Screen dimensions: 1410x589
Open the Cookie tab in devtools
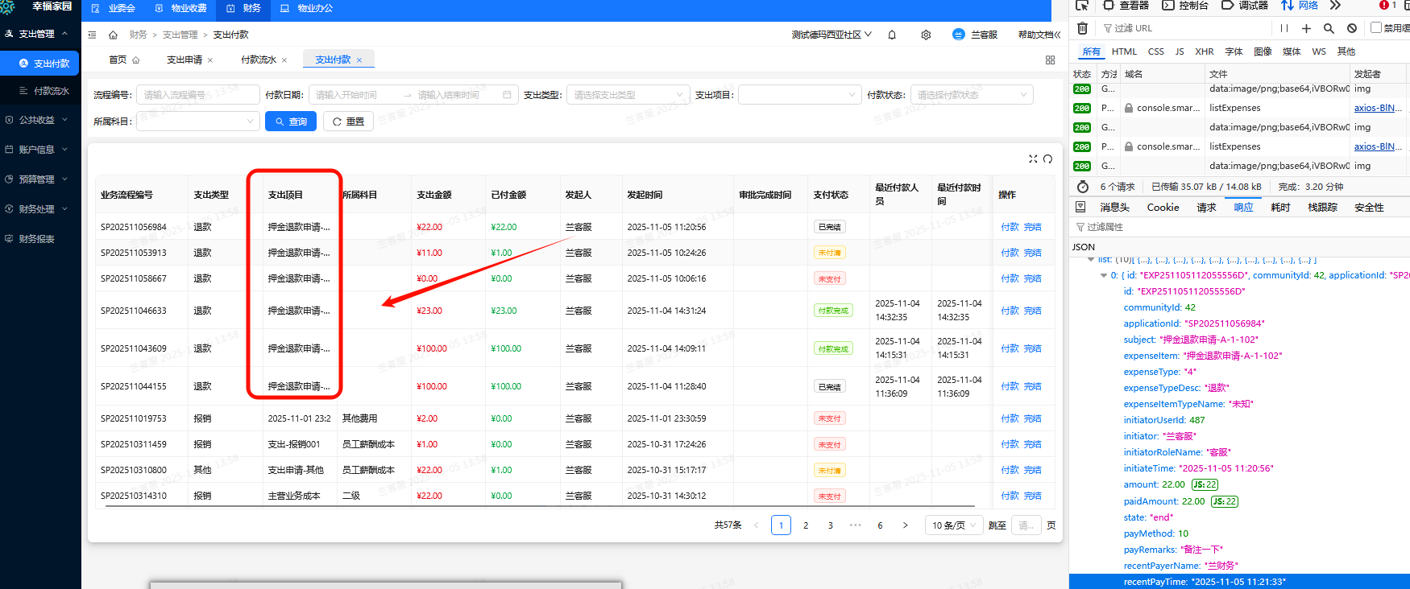click(x=1163, y=208)
